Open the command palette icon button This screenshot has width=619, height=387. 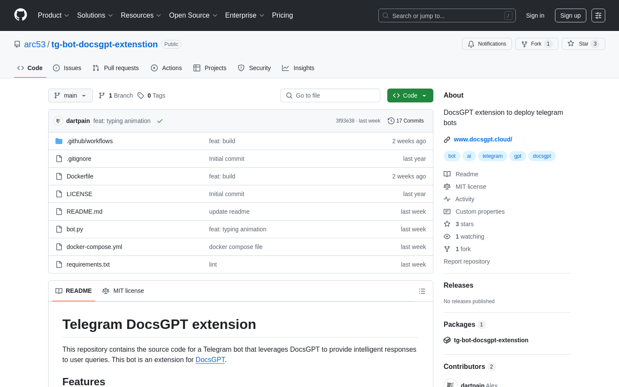point(598,15)
